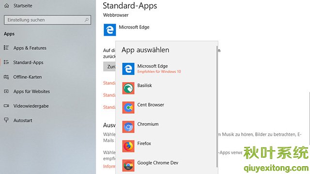Viewport: 310px width, 174px height.
Task: Click the magnifier icon in search box
Action: point(87,20)
